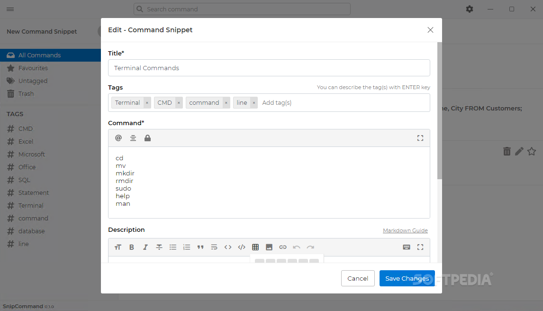Edit snippet with the pencil icon
This screenshot has height=311, width=543.
[519, 151]
